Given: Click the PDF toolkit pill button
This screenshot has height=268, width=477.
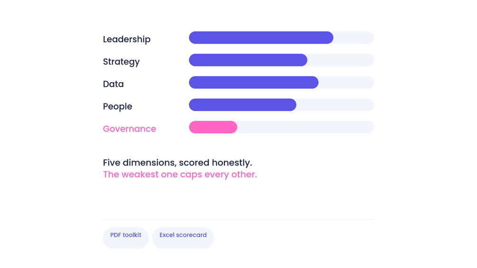Looking at the screenshot, I should (x=126, y=238).
